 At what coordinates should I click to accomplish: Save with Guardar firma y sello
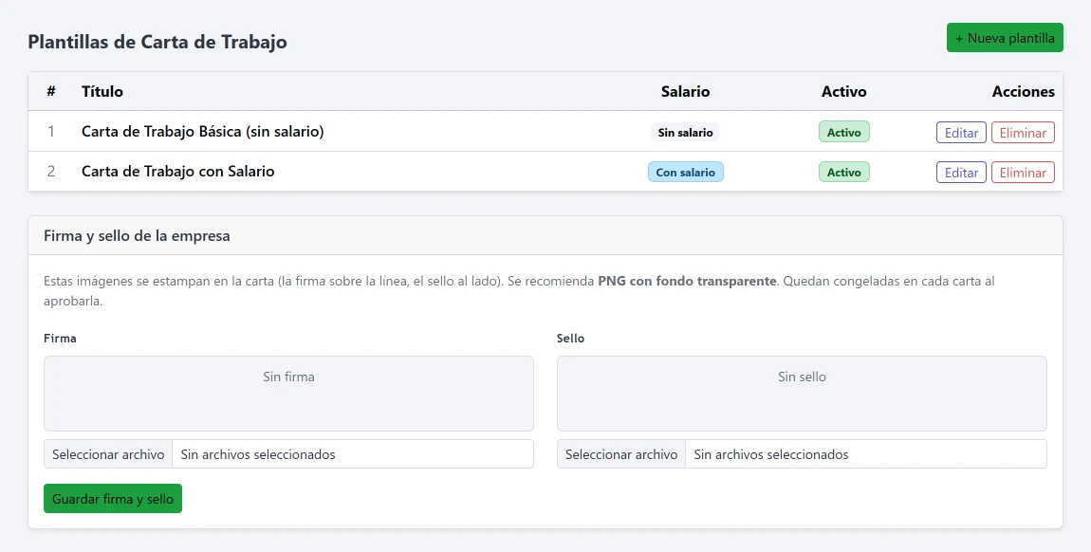click(x=113, y=499)
